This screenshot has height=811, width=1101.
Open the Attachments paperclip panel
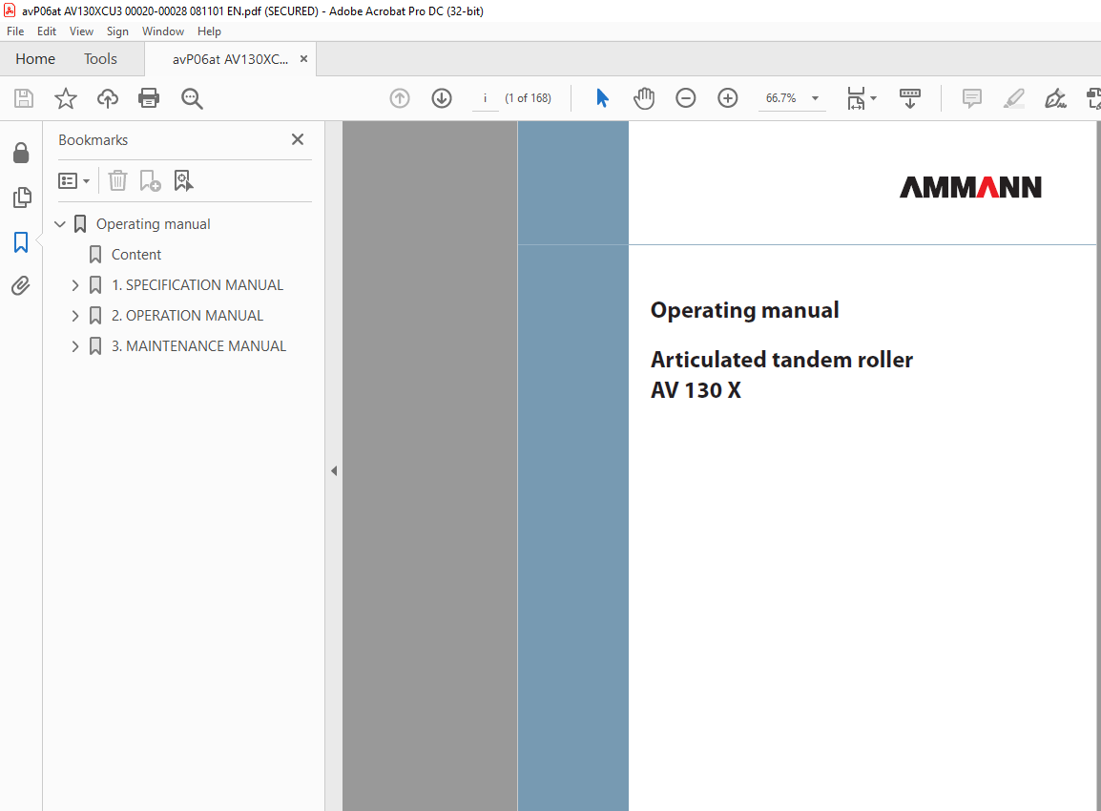tap(21, 286)
